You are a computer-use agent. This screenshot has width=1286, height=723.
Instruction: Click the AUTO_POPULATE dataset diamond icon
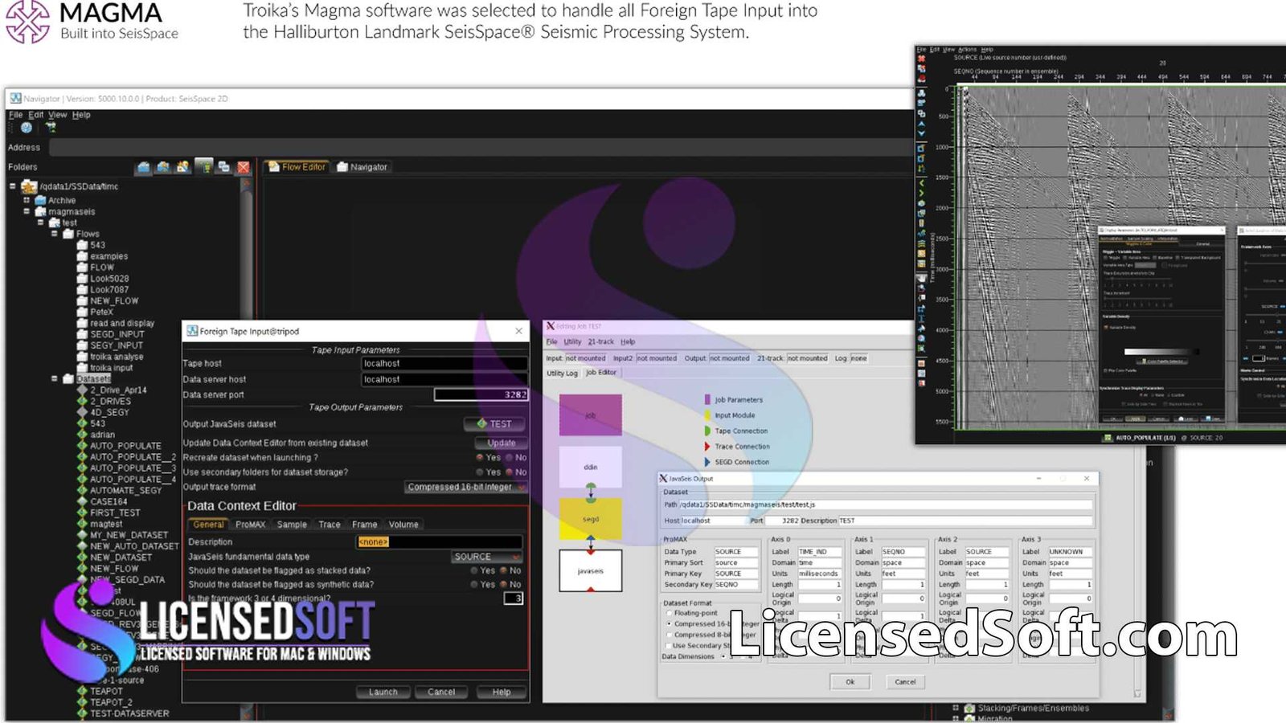tap(82, 446)
